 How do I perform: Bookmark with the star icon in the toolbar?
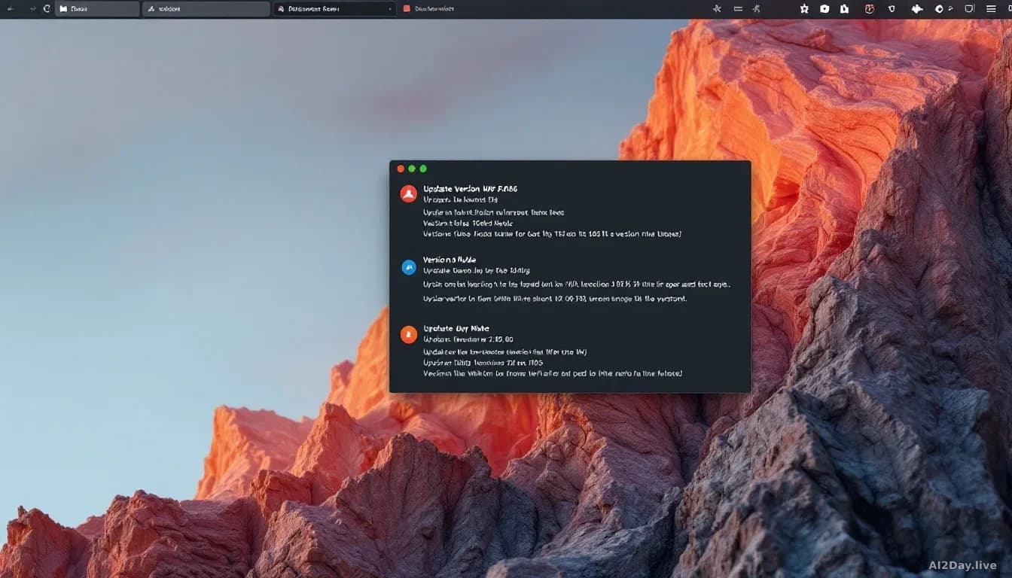click(x=804, y=9)
